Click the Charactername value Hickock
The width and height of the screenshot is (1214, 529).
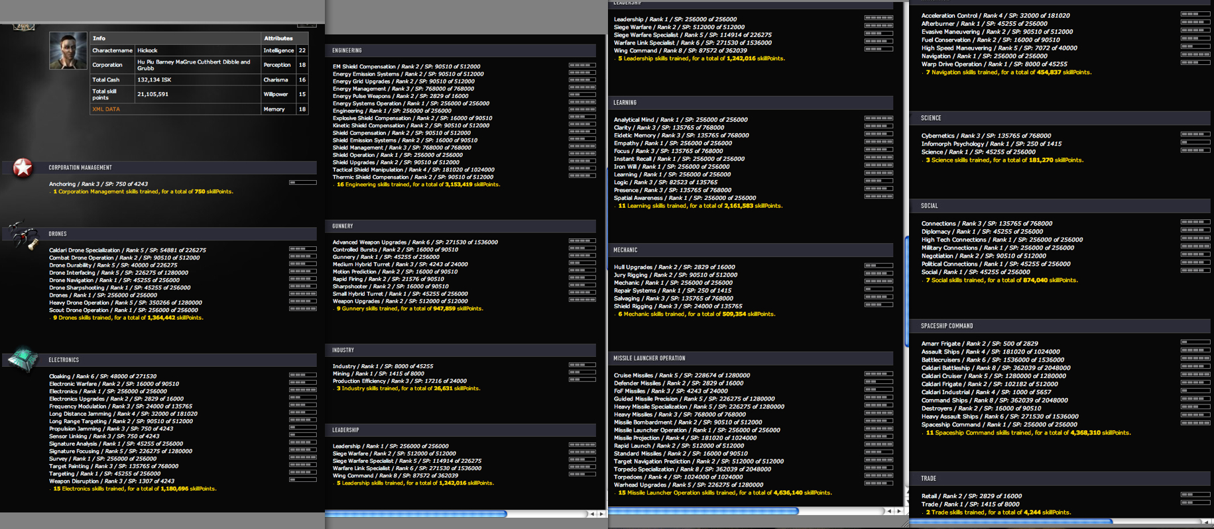click(x=147, y=50)
